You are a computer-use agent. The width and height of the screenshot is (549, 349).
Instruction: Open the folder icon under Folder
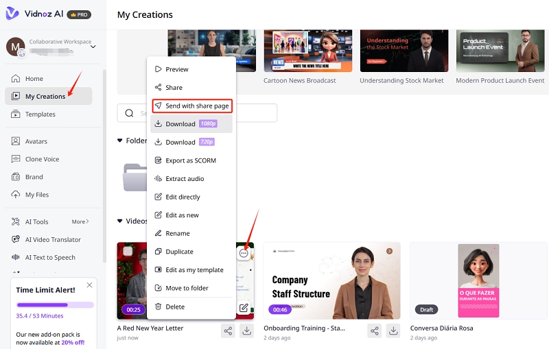[x=135, y=178]
